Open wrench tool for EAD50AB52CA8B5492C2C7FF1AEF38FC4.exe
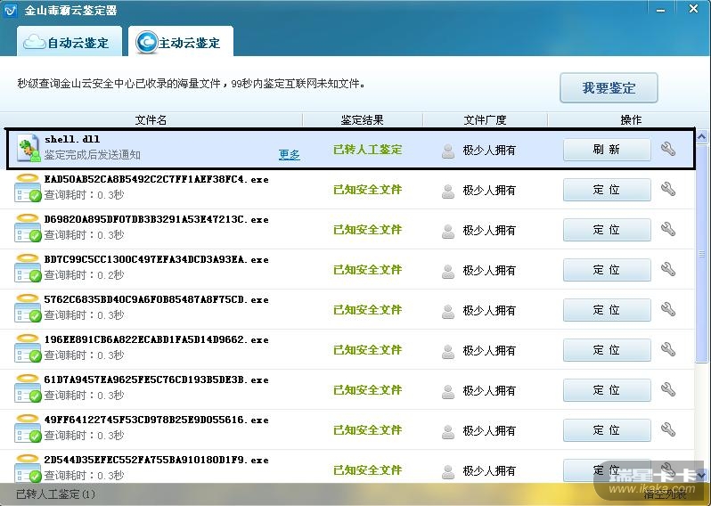Screen dimensions: 711x506 click(x=668, y=189)
